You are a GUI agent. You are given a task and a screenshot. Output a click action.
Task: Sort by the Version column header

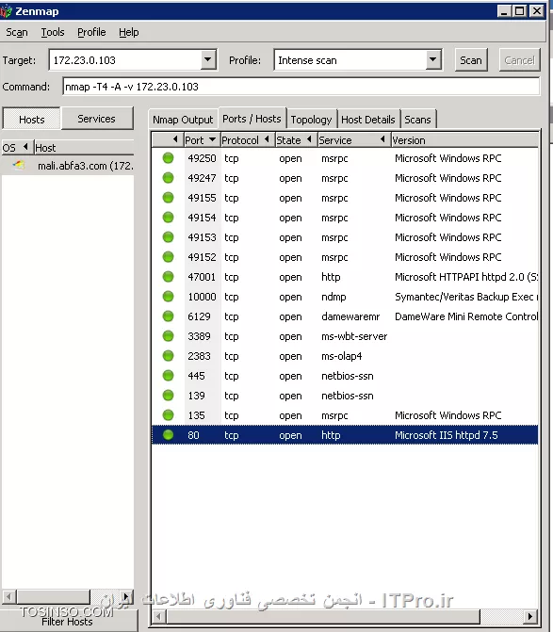coord(464,139)
